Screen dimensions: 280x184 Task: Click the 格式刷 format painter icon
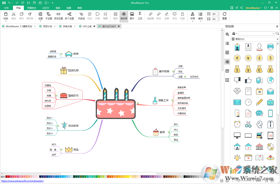point(30,16)
